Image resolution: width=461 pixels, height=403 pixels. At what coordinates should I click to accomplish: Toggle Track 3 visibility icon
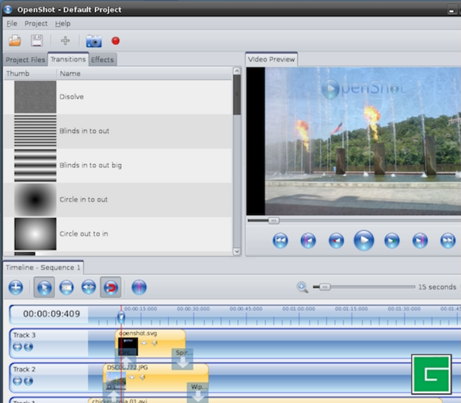[17, 347]
